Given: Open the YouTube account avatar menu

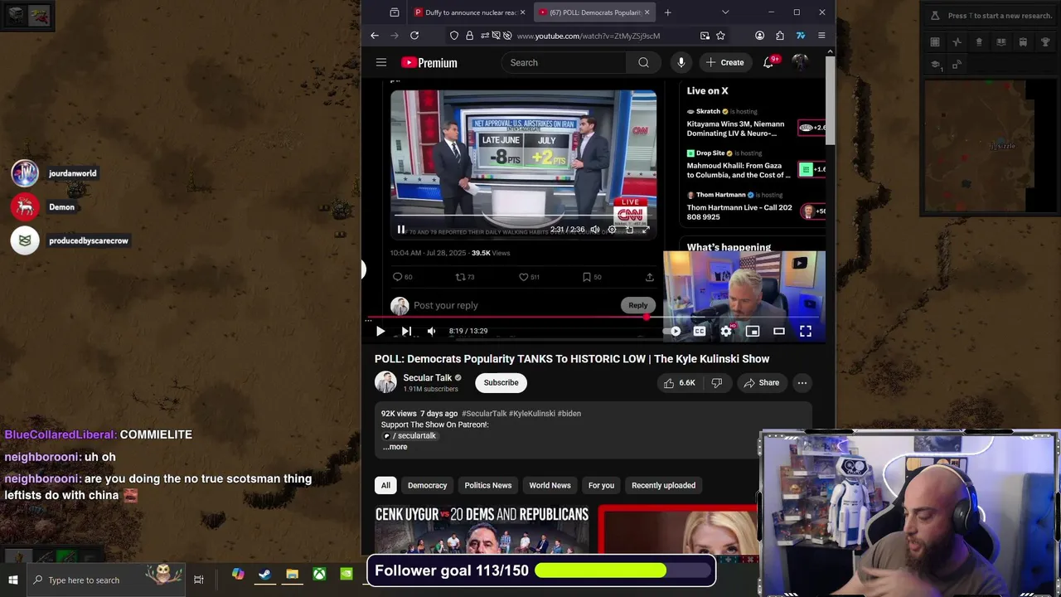Looking at the screenshot, I should 800,62.
